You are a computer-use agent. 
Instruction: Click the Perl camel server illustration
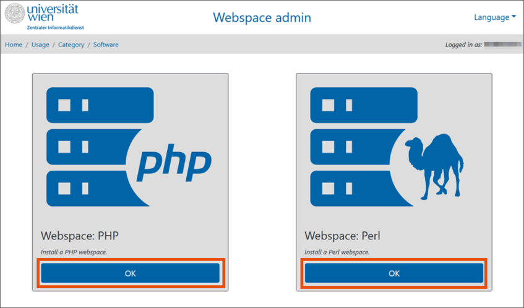pos(387,147)
